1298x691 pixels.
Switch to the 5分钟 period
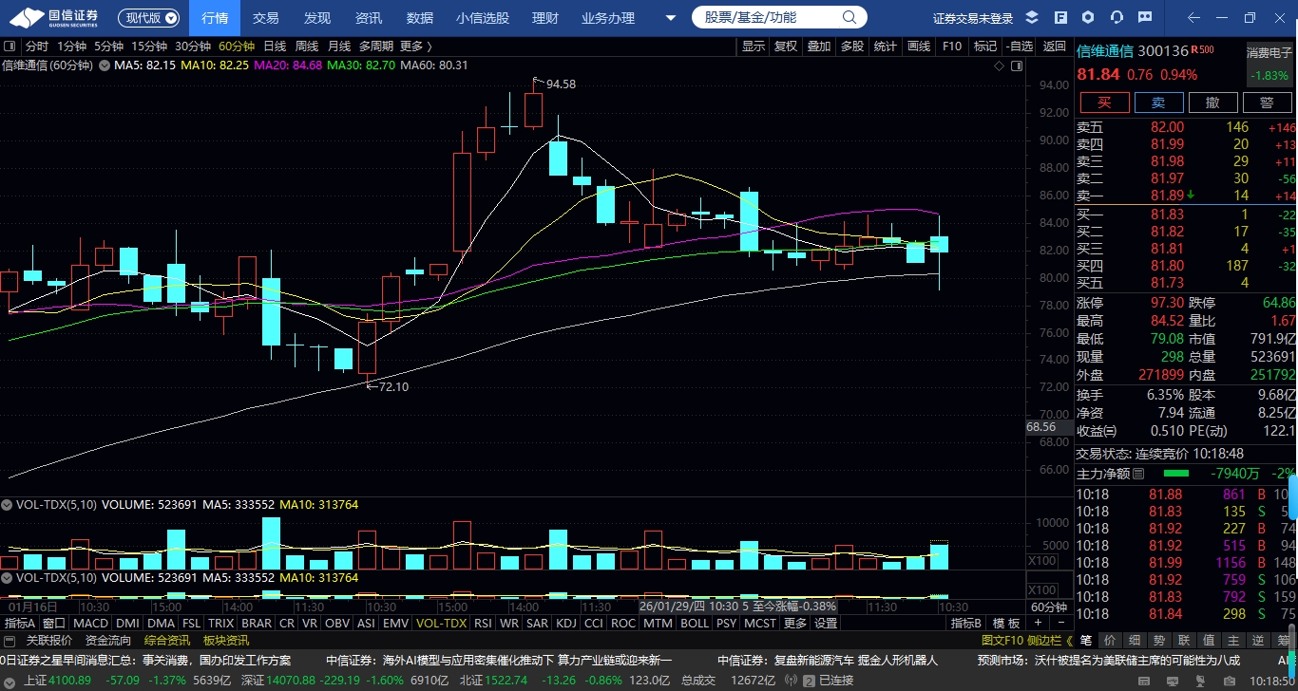click(108, 46)
